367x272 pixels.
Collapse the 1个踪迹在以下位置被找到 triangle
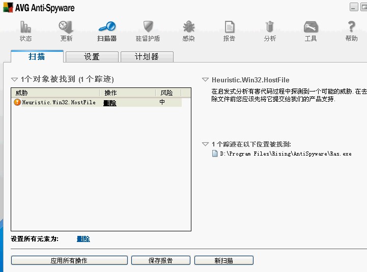click(205, 144)
